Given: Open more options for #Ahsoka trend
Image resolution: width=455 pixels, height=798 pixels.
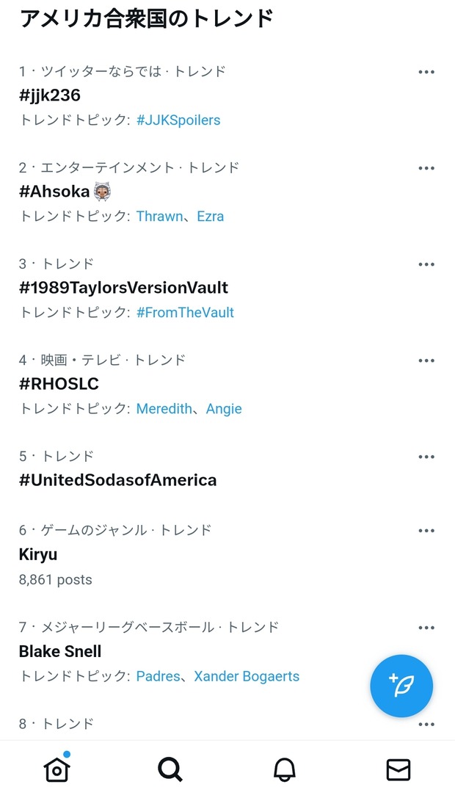Looking at the screenshot, I should (426, 168).
